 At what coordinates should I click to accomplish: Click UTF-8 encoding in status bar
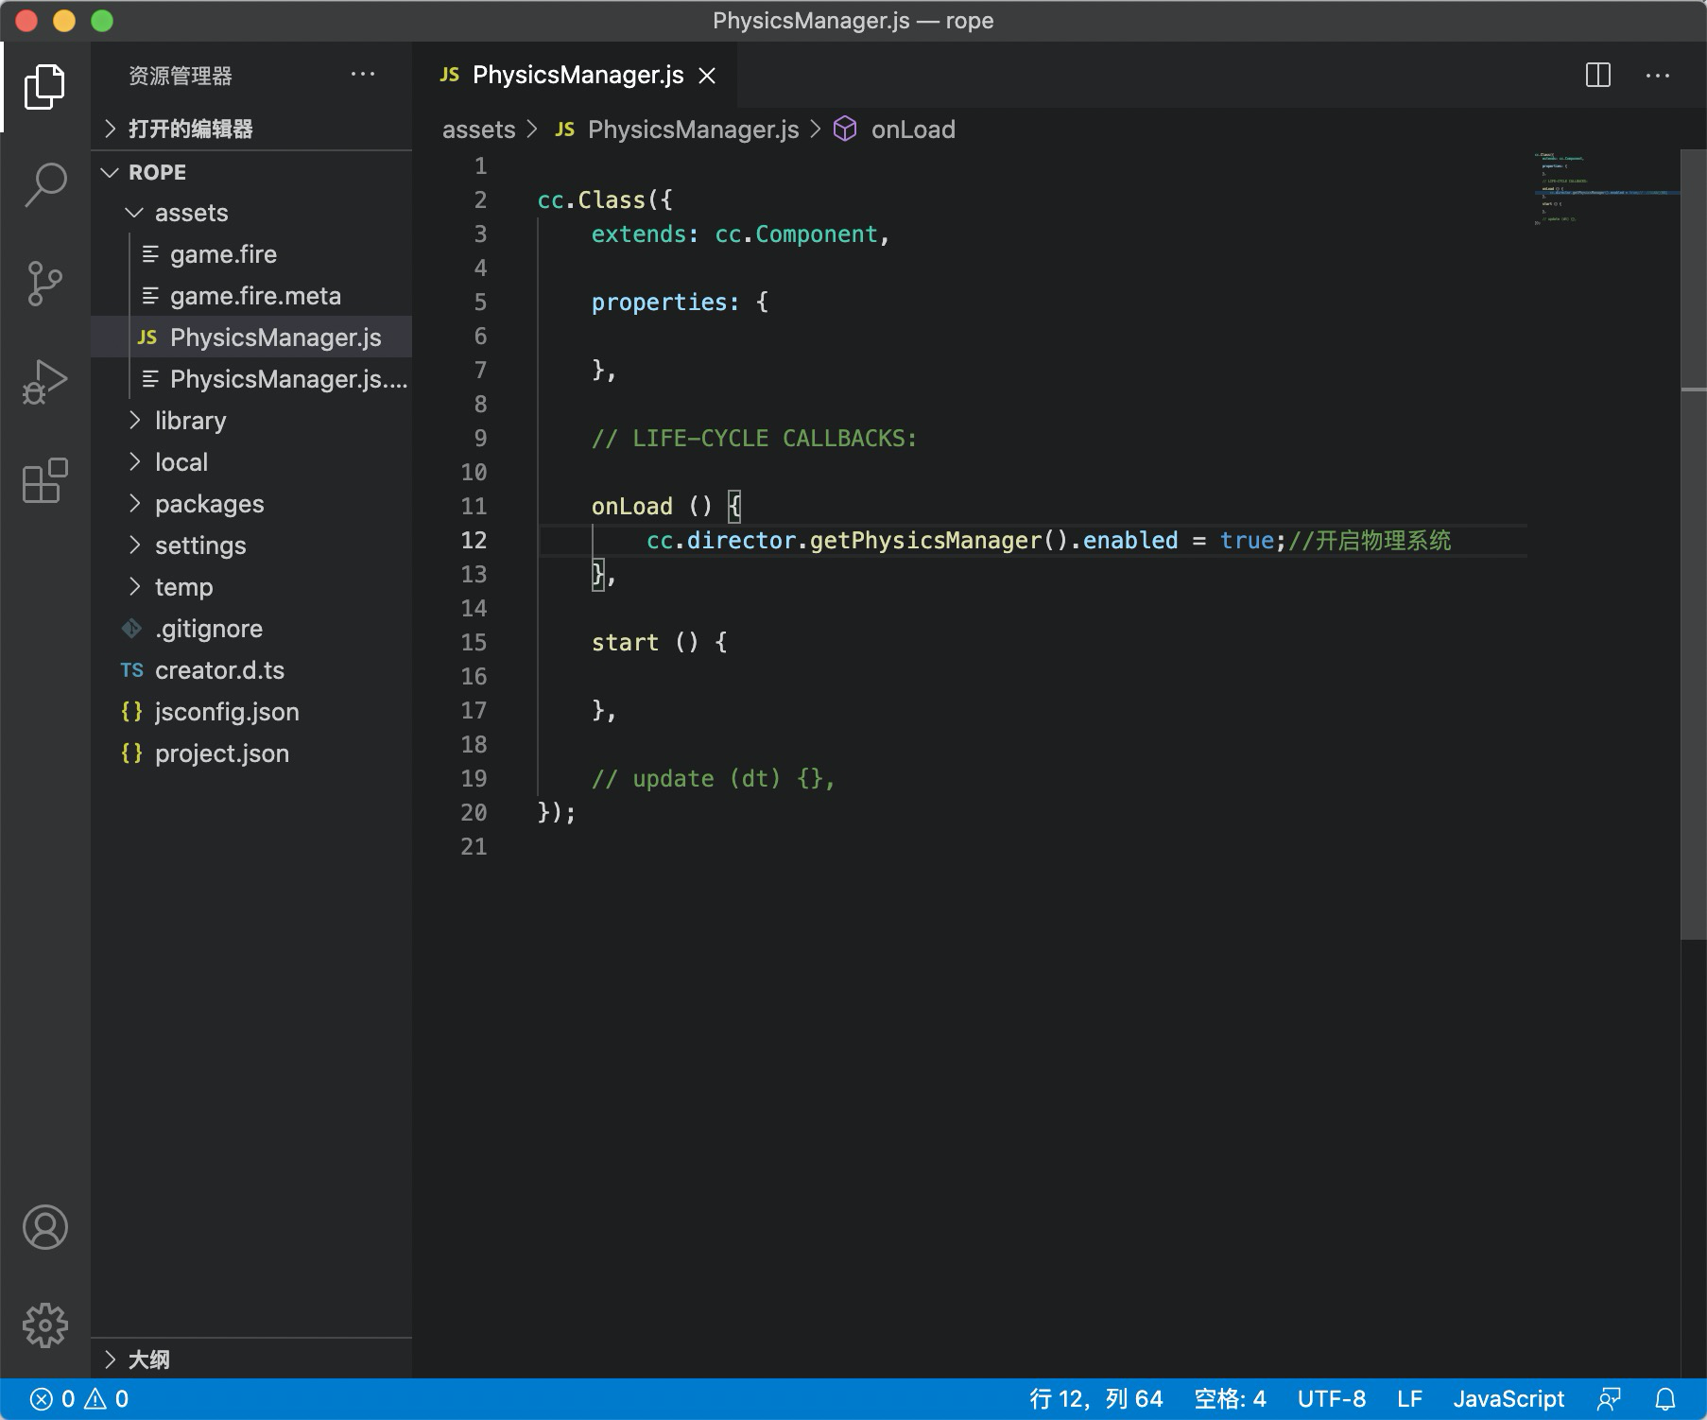click(1332, 1399)
